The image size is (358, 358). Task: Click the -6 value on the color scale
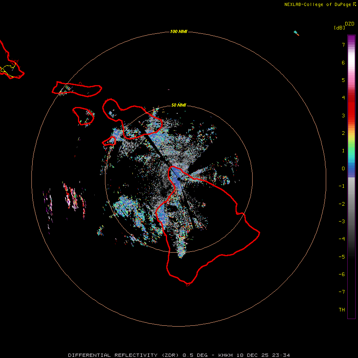tap(342, 274)
